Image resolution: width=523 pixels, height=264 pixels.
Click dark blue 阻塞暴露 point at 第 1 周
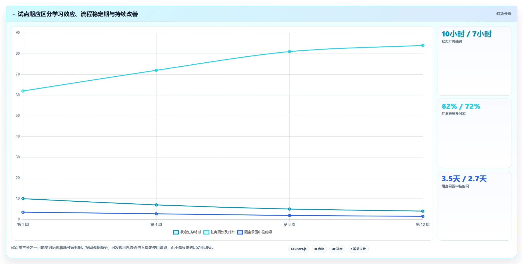coord(23,212)
